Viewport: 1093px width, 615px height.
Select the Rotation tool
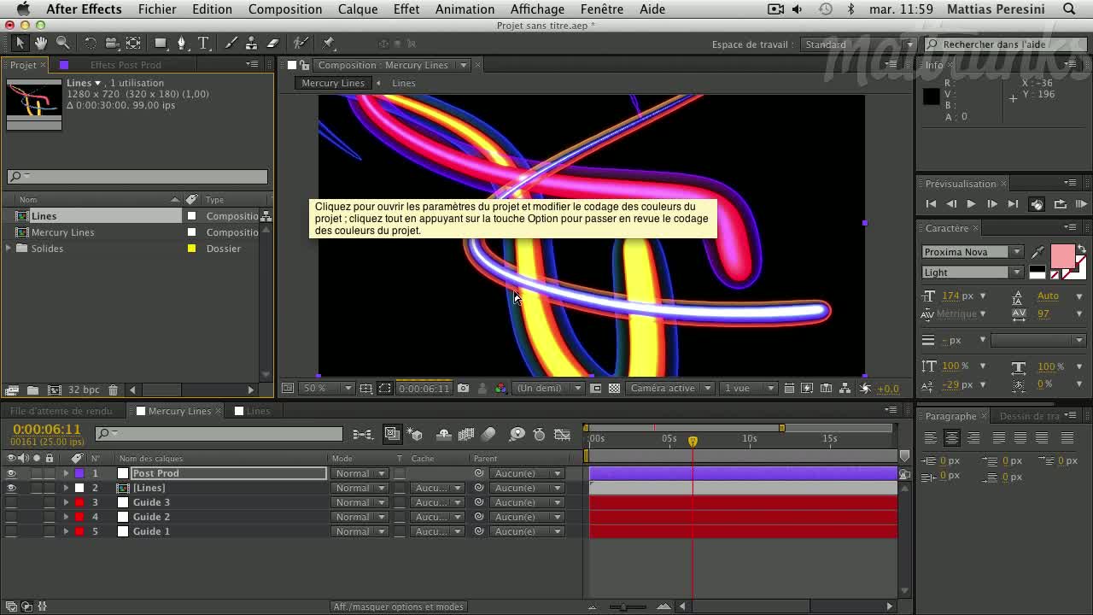tap(90, 43)
